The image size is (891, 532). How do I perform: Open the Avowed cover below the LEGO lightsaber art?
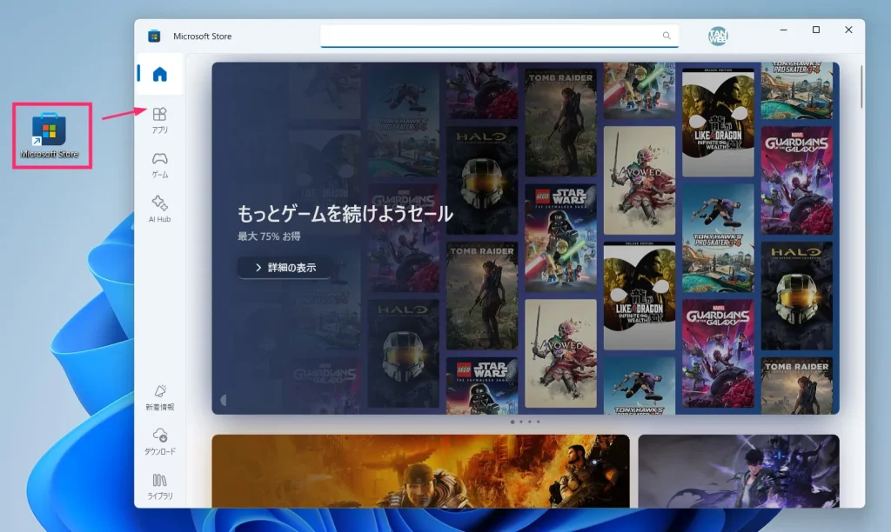point(640,180)
